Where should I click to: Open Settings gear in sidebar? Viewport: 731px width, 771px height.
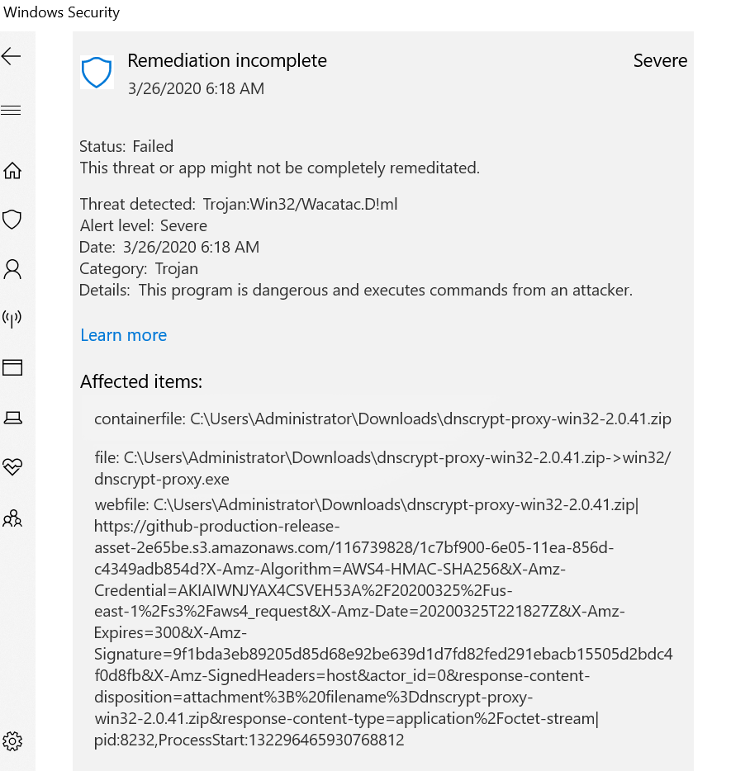pos(12,741)
